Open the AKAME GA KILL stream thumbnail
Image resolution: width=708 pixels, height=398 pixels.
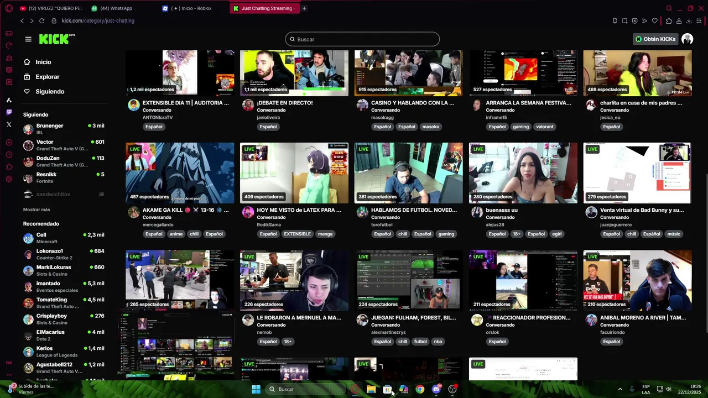coord(180,173)
